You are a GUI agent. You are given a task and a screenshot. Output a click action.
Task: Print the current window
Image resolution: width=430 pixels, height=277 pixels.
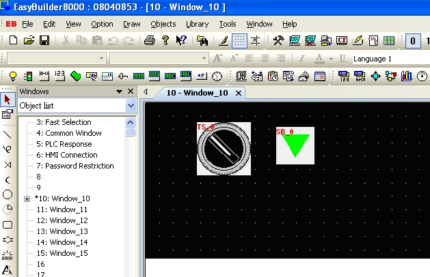150,40
